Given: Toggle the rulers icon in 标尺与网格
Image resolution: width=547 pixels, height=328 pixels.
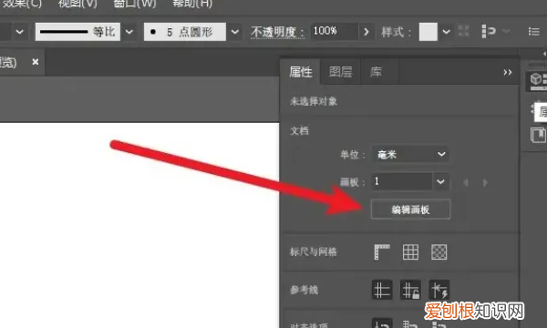Looking at the screenshot, I should pyautogui.click(x=382, y=252).
